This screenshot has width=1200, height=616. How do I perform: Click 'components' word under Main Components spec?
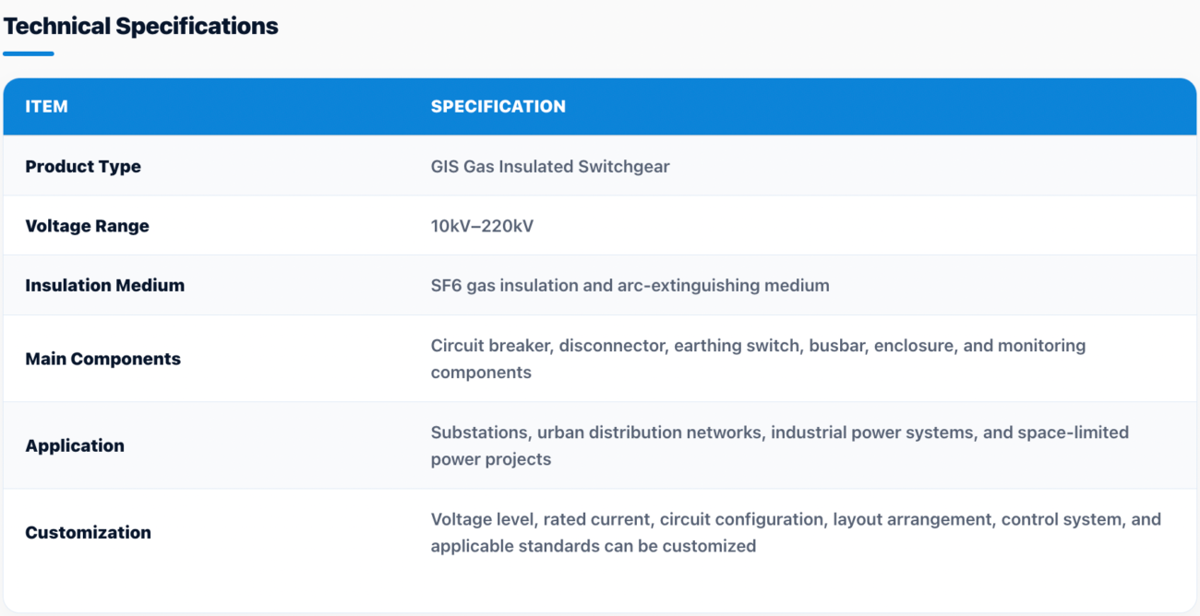[481, 373]
